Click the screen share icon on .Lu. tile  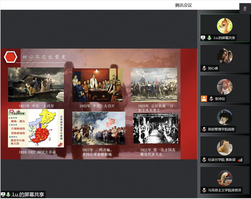(x=203, y=38)
